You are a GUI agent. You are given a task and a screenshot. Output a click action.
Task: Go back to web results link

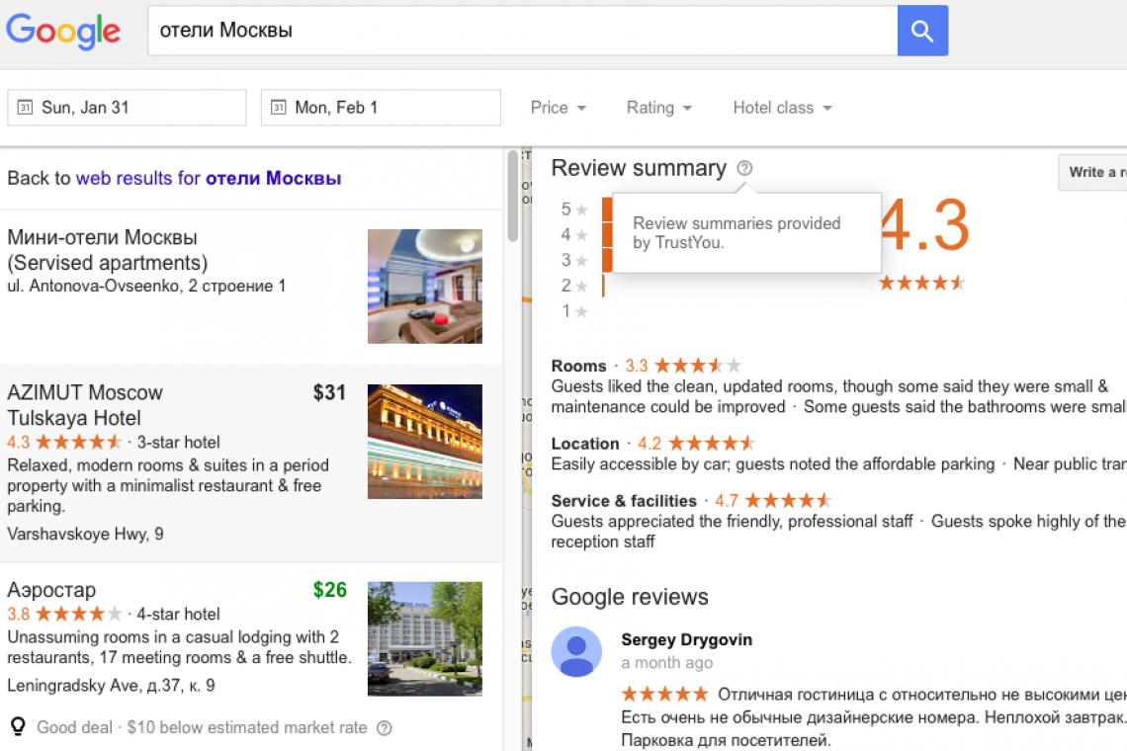[209, 179]
